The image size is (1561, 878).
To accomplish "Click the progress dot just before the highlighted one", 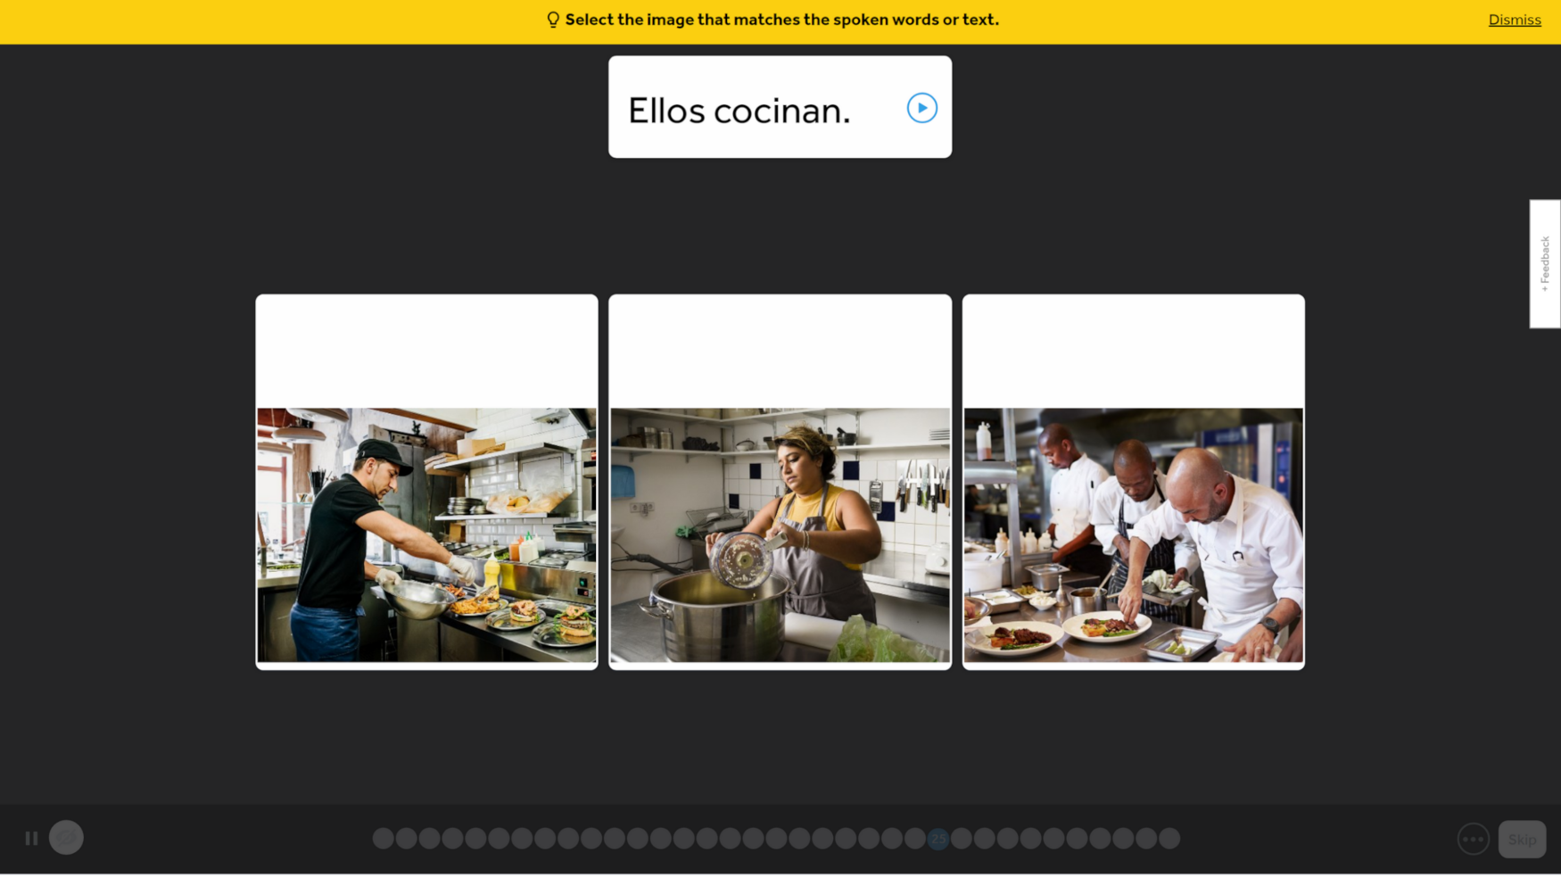I will (914, 838).
